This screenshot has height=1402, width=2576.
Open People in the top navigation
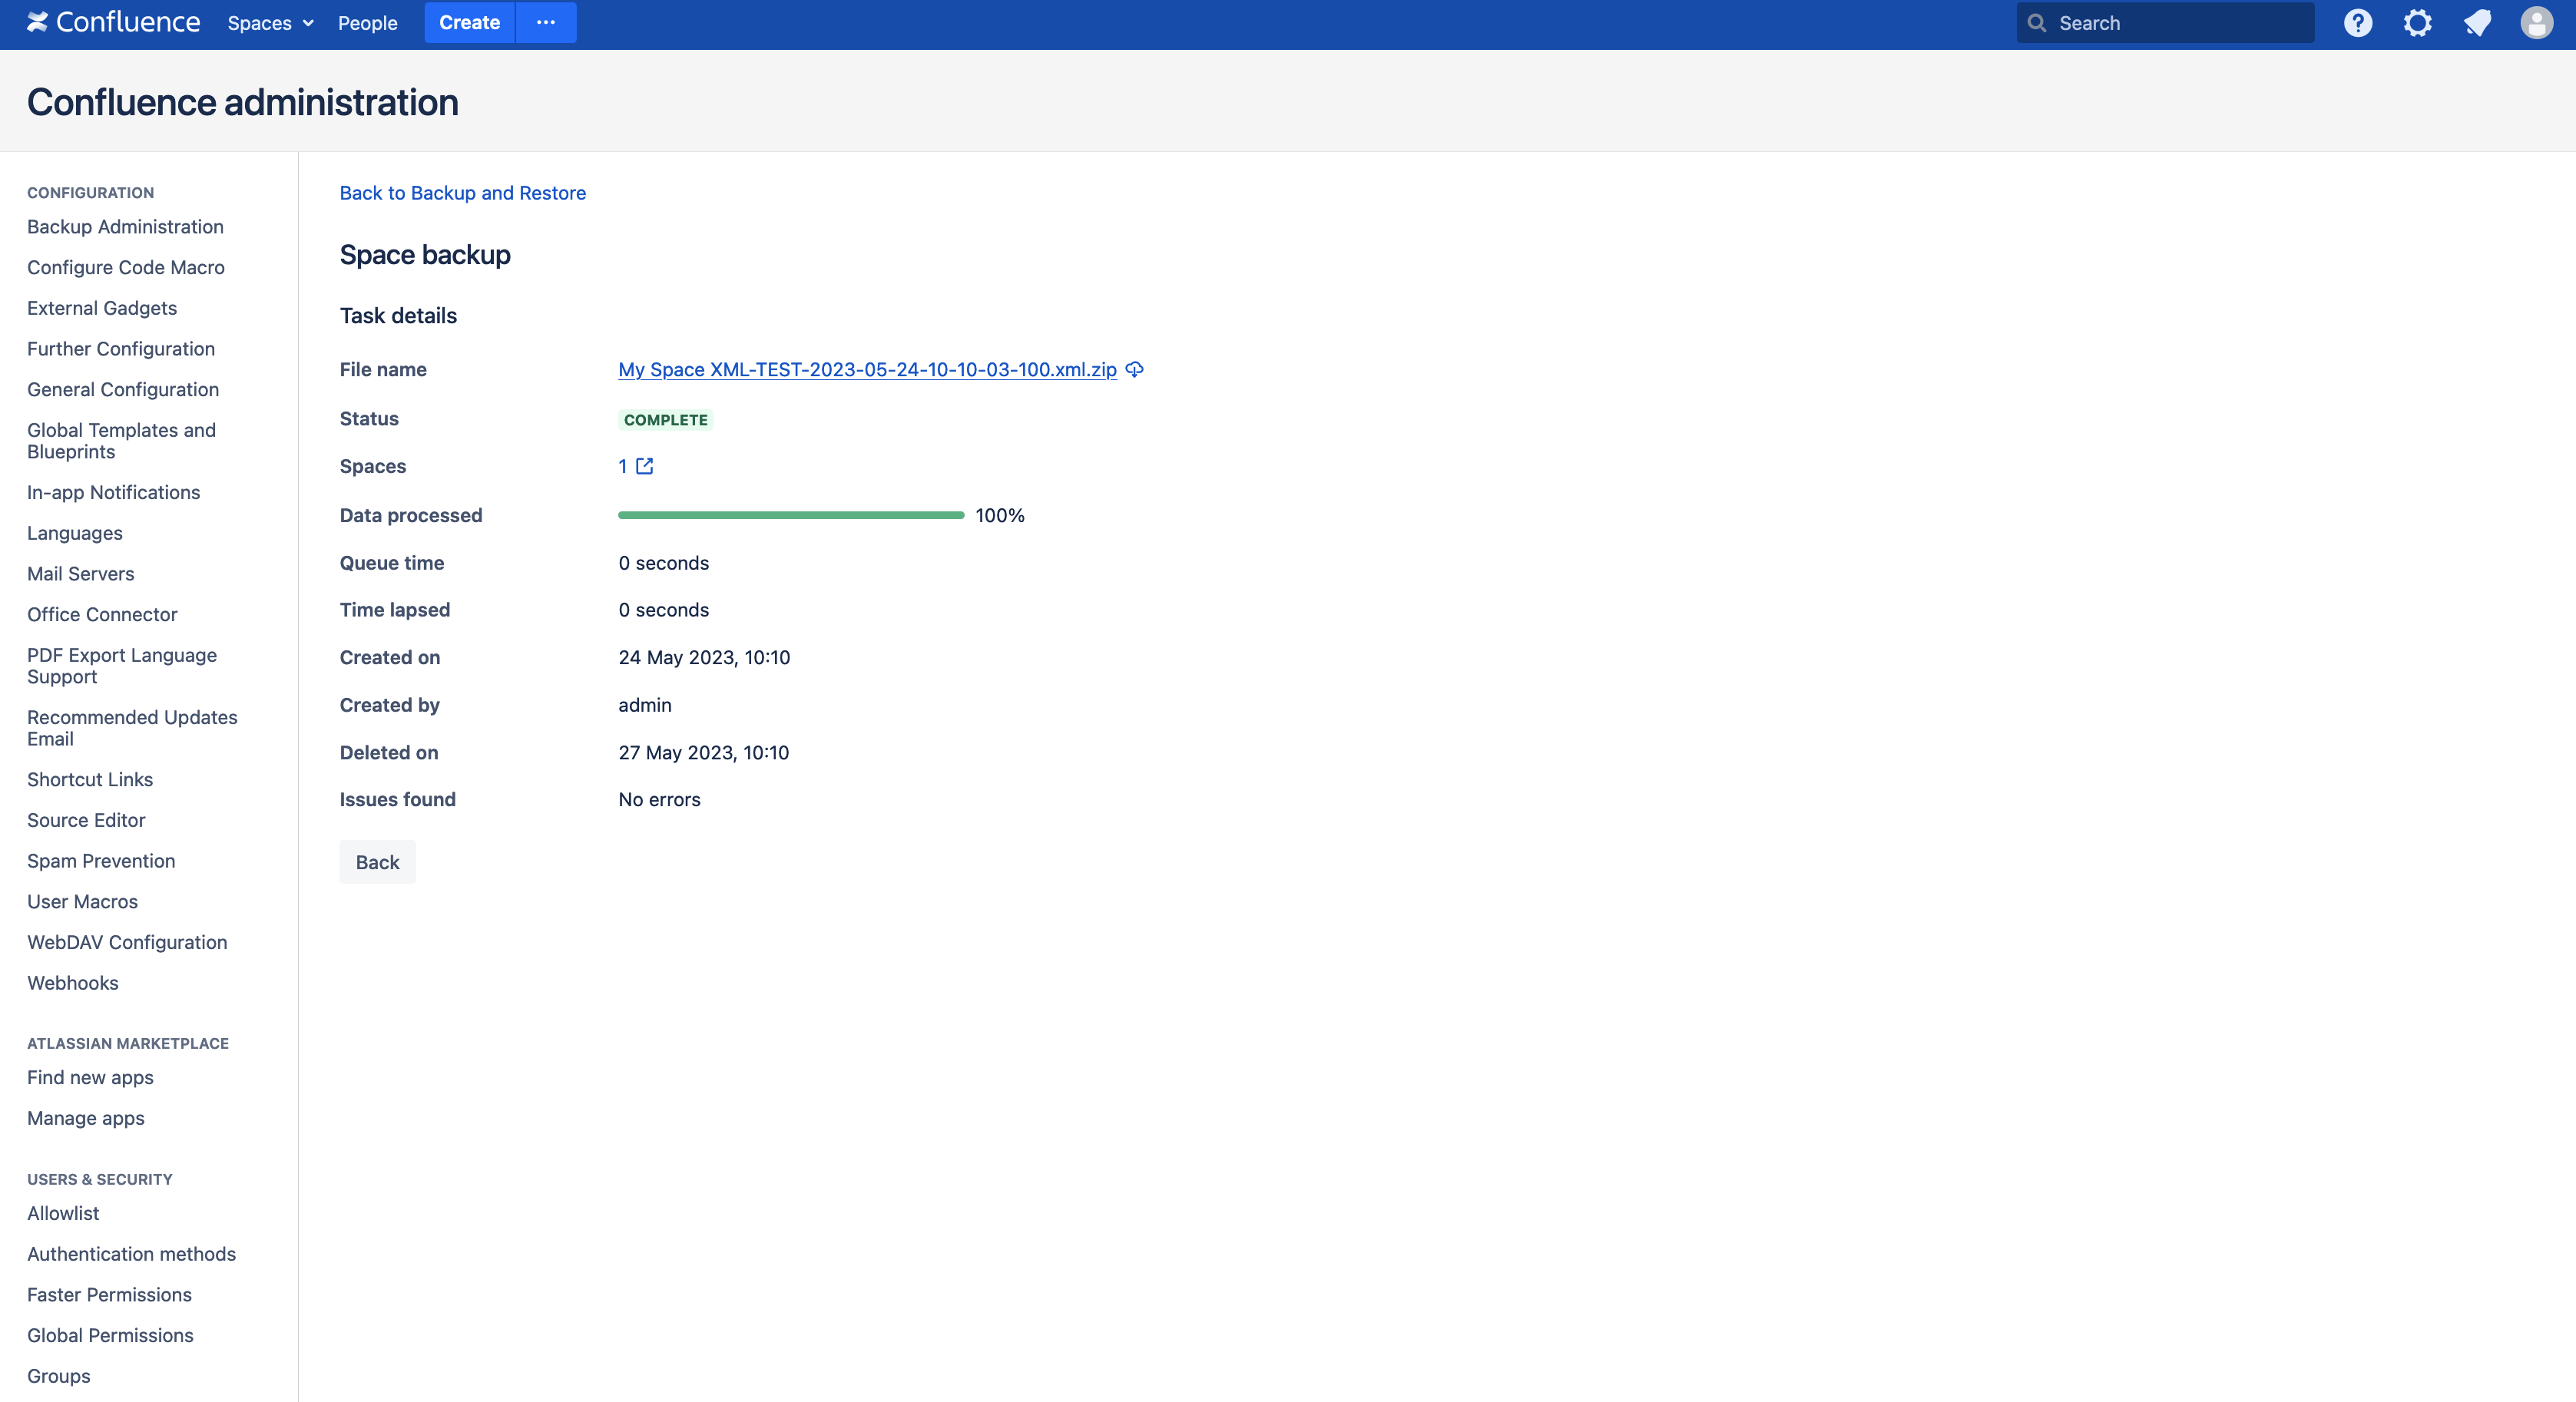(367, 23)
